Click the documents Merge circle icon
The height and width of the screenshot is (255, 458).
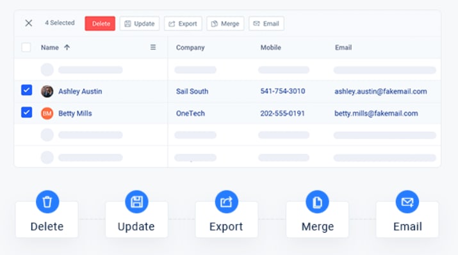(x=318, y=202)
